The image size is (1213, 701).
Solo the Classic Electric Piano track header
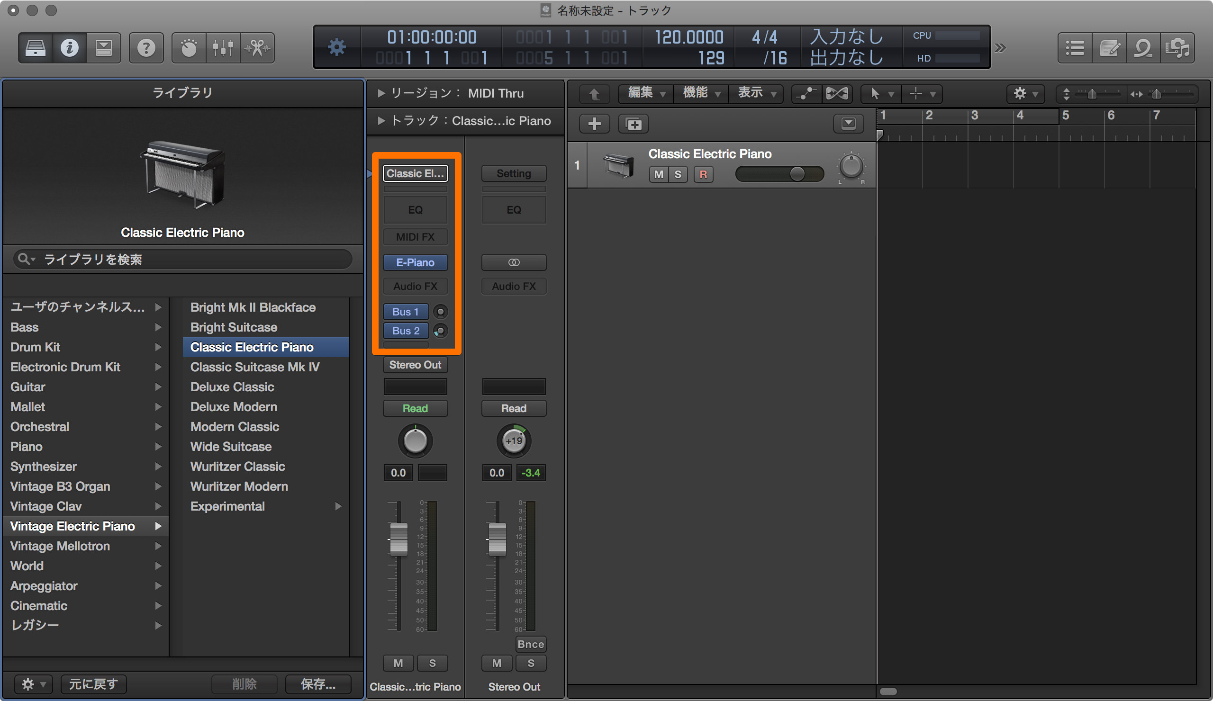tap(678, 174)
